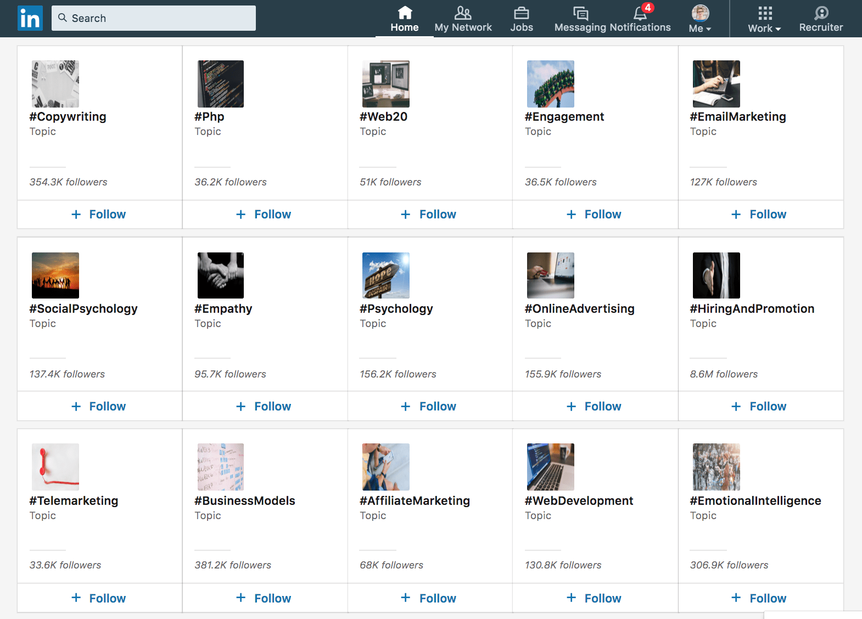The image size is (862, 619).
Task: Click the #SocialPsychology sunset thumbnail
Action: tap(55, 275)
